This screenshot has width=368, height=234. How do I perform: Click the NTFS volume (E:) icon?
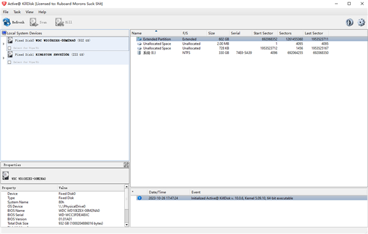(139, 53)
